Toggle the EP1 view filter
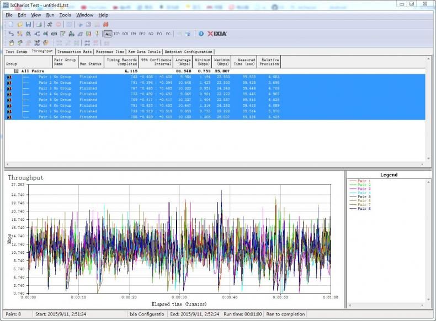 click(134, 34)
